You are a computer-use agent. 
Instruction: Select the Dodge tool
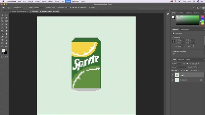(x=2, y=37)
